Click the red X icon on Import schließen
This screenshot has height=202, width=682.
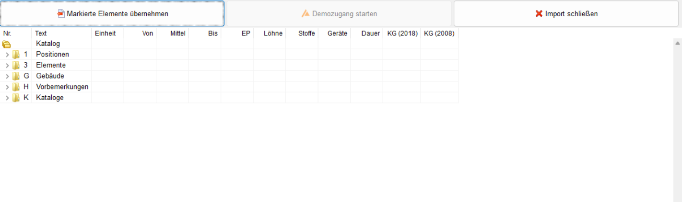pyautogui.click(x=539, y=14)
